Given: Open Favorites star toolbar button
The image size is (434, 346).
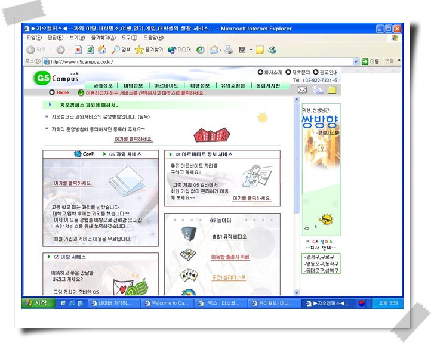Looking at the screenshot, I should 149,50.
